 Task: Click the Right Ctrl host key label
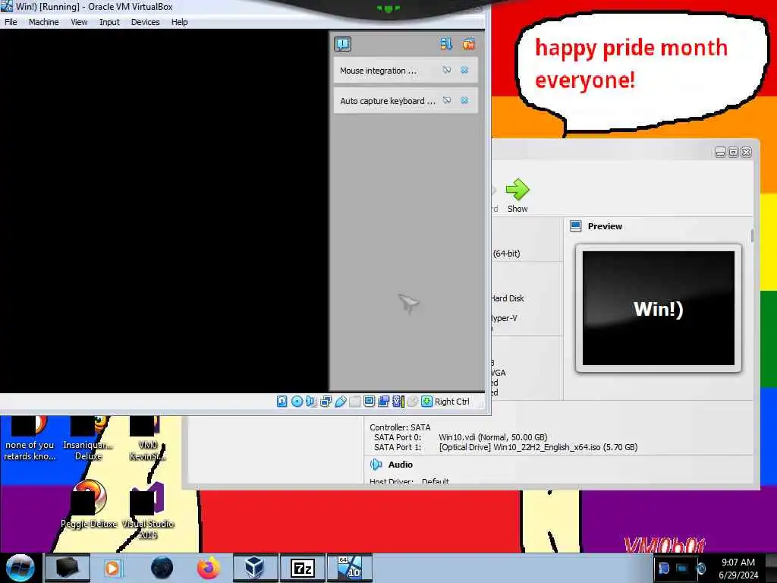pos(452,402)
